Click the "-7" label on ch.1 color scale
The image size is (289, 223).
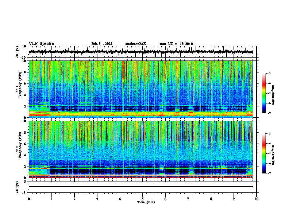pos(269,113)
